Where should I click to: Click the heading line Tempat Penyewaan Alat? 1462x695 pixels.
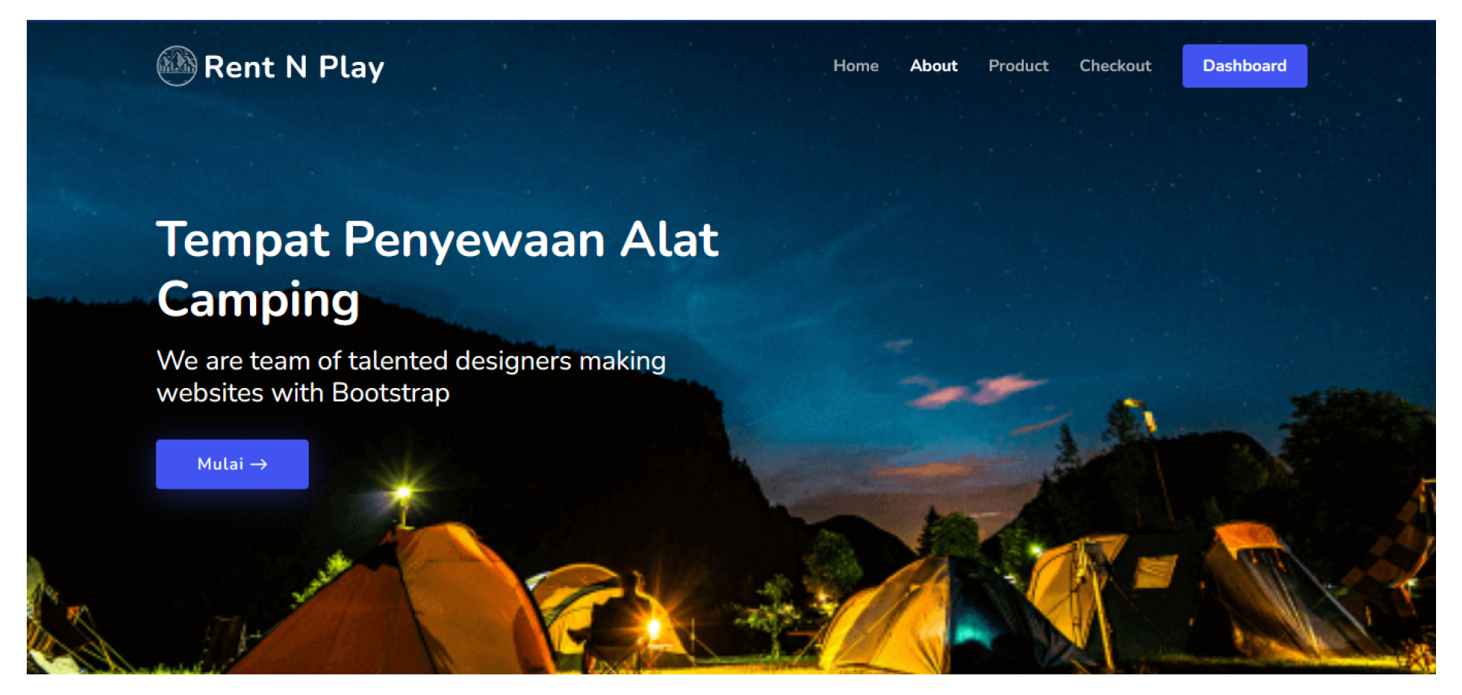437,240
